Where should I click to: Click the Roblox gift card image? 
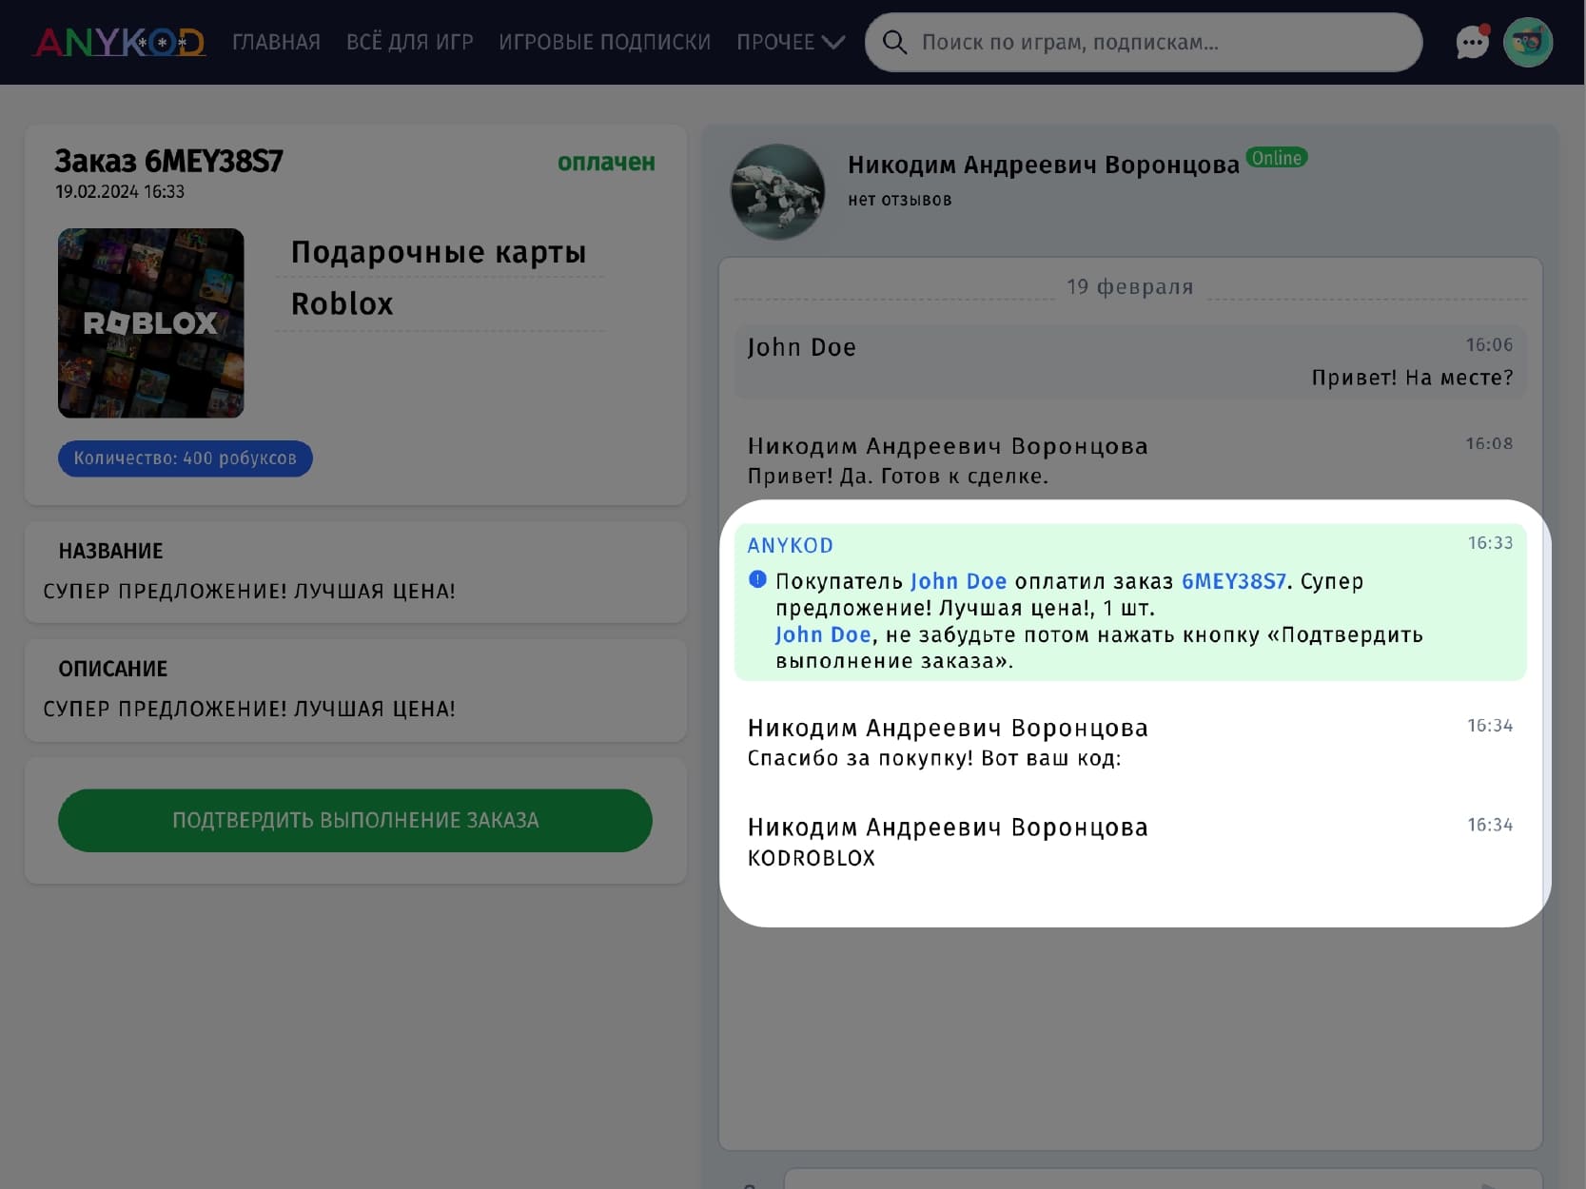[151, 322]
